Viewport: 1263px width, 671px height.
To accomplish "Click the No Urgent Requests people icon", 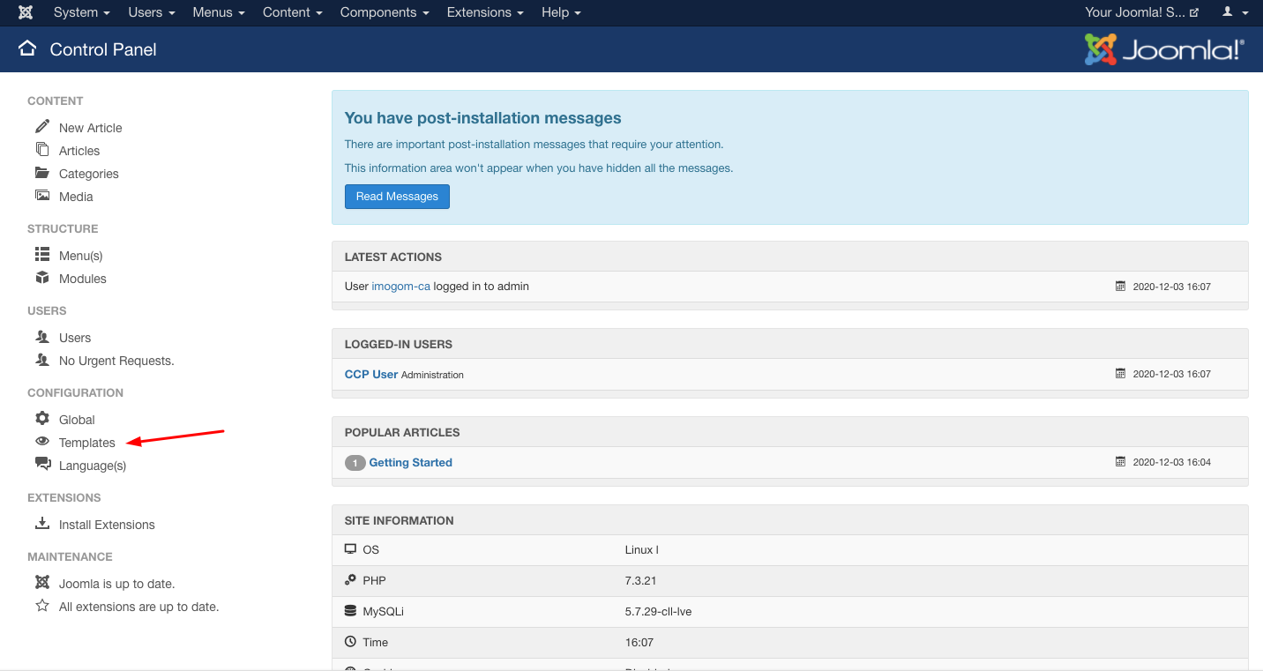I will pyautogui.click(x=42, y=359).
